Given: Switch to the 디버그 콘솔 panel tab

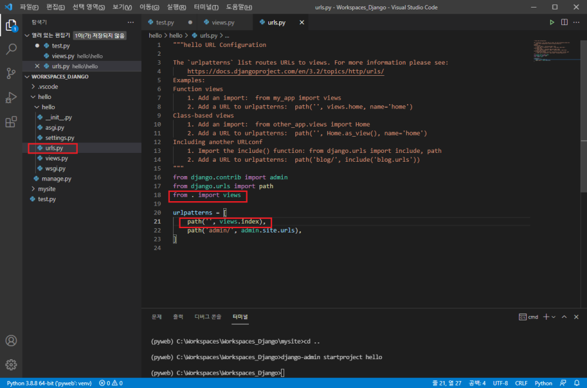Looking at the screenshot, I should 208,317.
